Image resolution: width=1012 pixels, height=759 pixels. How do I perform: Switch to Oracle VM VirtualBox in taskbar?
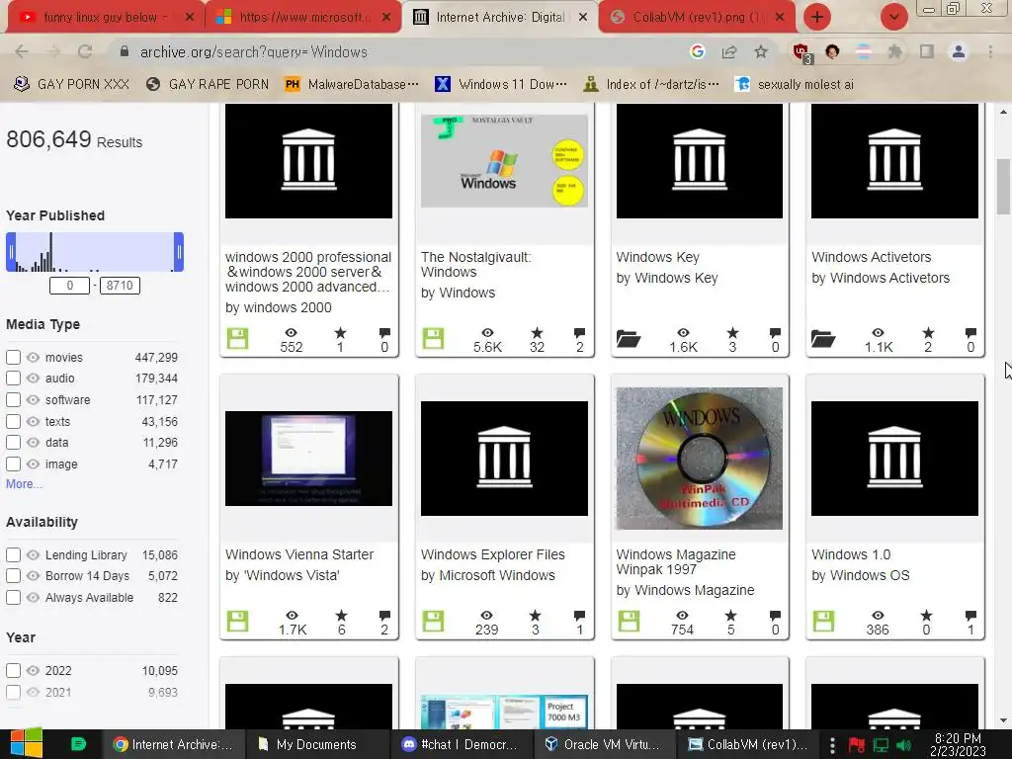[x=603, y=745]
